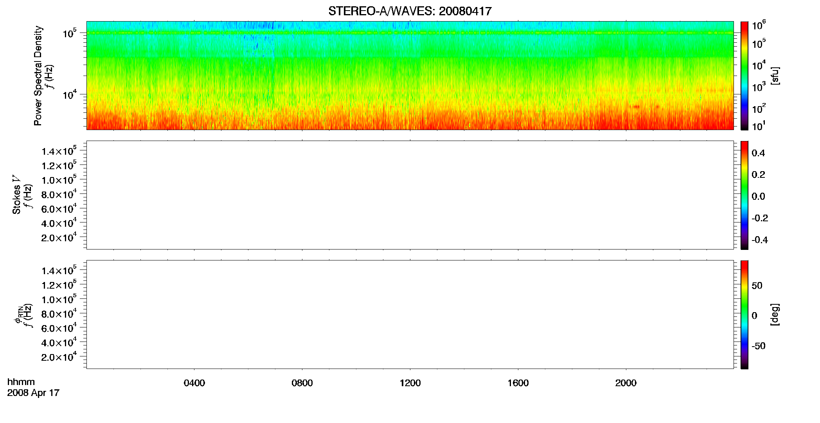Click the [deg] unit label
Screen dimensions: 820x423
tap(775, 315)
